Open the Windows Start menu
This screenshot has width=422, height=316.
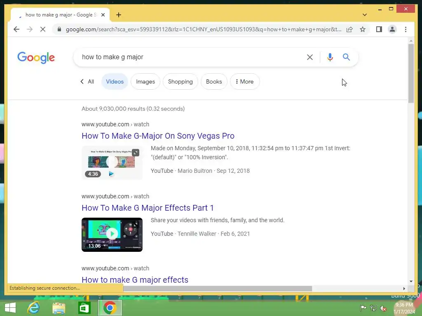click(10, 308)
